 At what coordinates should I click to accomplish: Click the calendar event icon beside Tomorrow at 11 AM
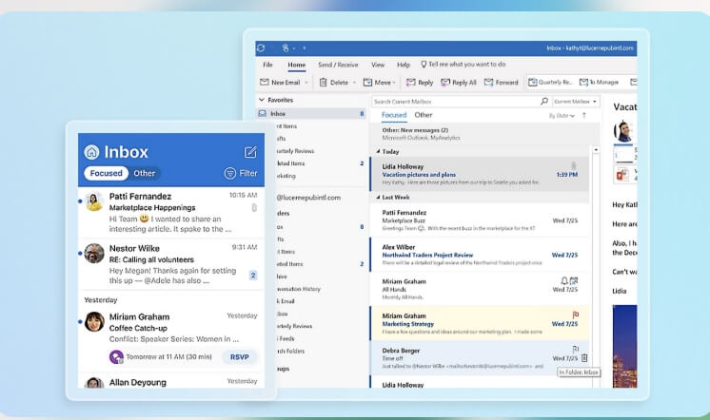pos(116,356)
